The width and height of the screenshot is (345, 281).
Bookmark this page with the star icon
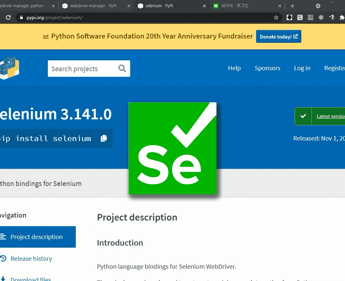point(276,18)
